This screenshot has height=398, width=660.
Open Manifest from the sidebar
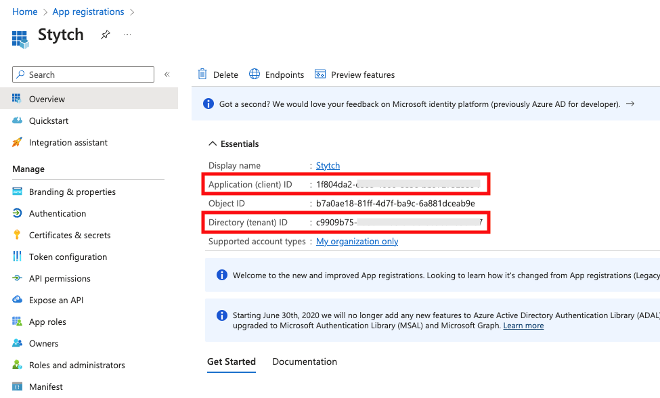click(x=46, y=386)
